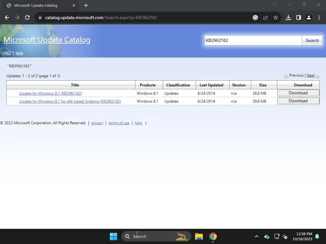Share this page icon
Viewport: 326px width, 244px height.
[266, 18]
